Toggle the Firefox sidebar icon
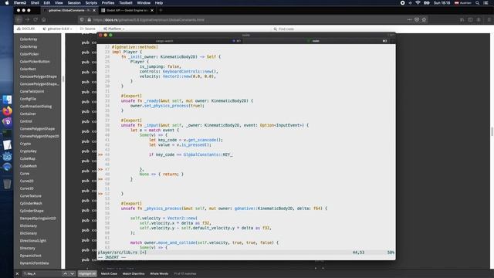 470,19
